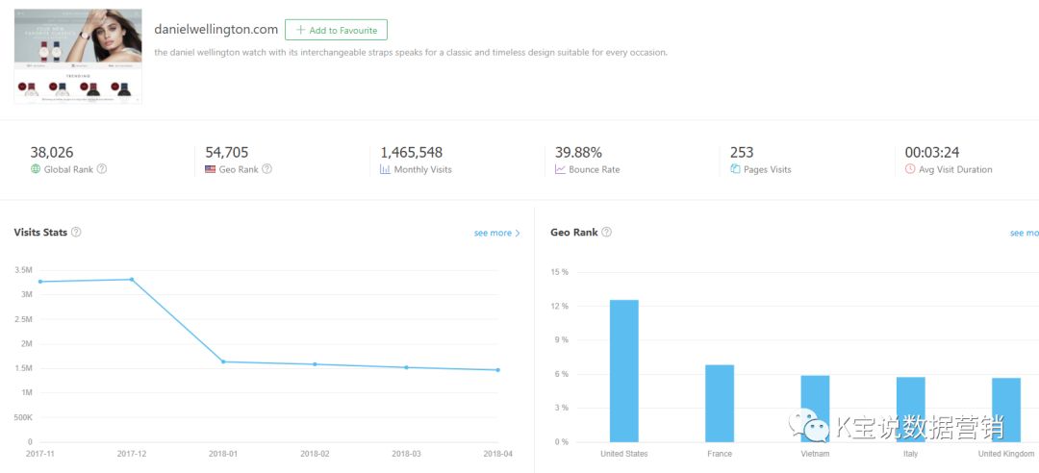Click help icon next to Geo Rank chart title
Screen dimensions: 1039x473
tap(606, 233)
